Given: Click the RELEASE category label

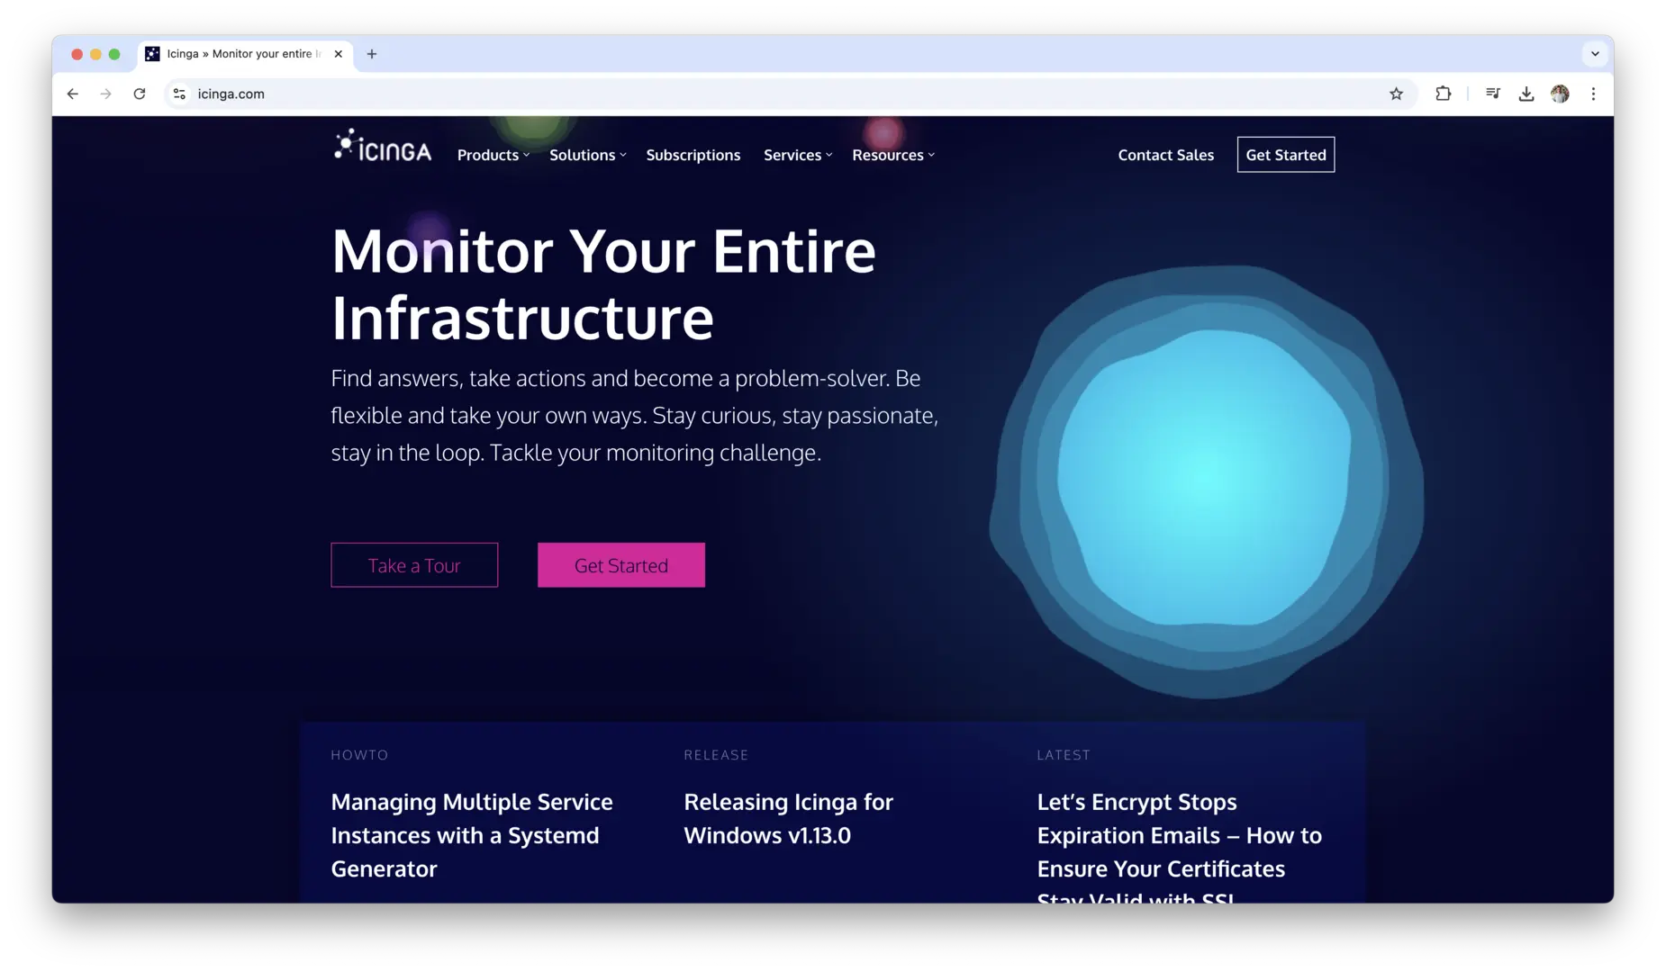Looking at the screenshot, I should 716,755.
